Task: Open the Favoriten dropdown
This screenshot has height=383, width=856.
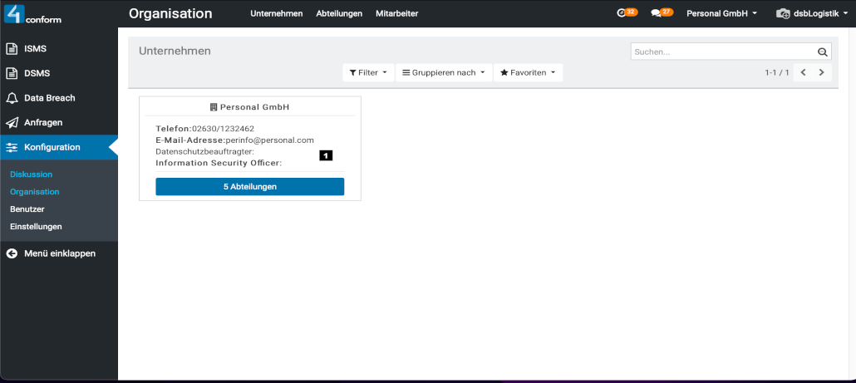Action: pos(528,73)
